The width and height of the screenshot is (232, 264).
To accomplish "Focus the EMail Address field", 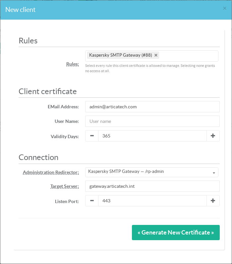I will tap(152, 107).
